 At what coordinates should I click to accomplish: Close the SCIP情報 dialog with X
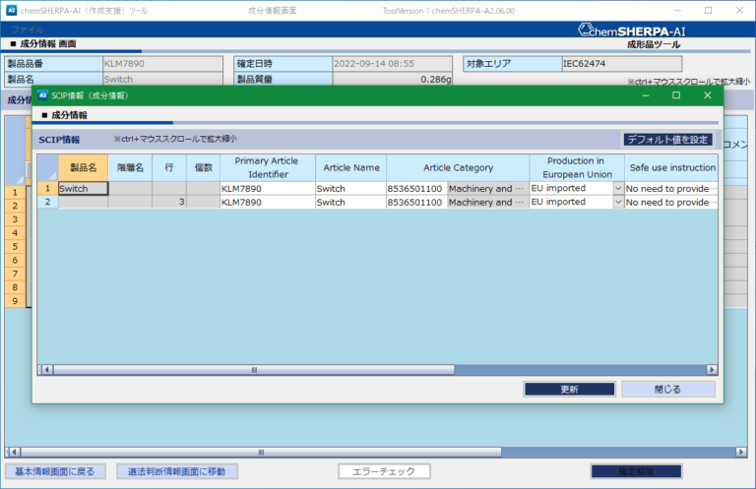(x=707, y=95)
